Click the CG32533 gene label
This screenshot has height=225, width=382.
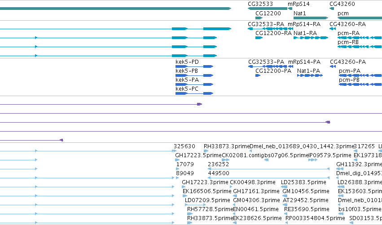click(x=260, y=4)
